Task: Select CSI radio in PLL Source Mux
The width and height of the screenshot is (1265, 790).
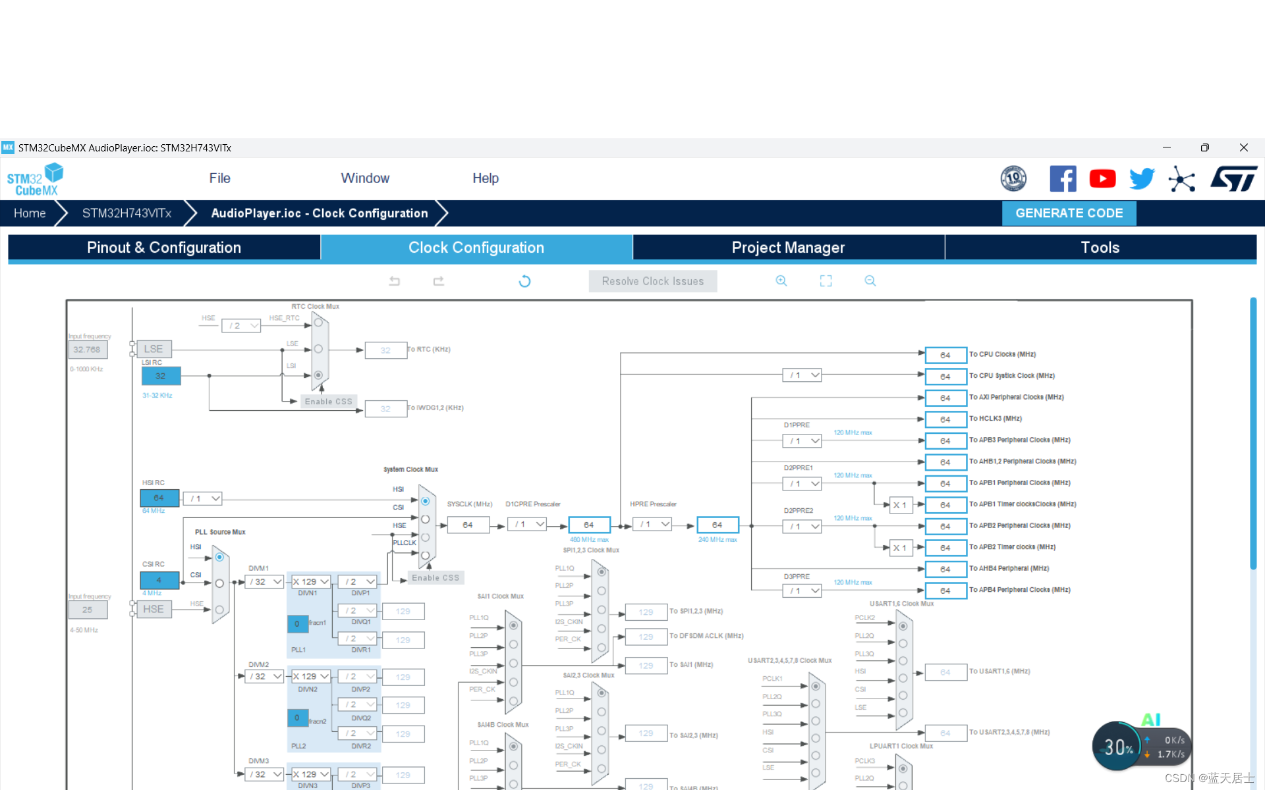Action: (x=219, y=583)
